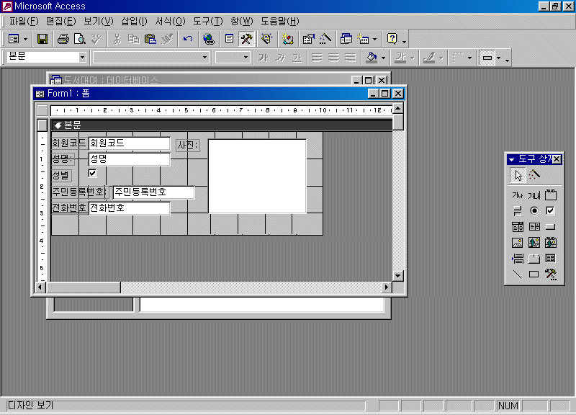Cut selection with the scissors icon
This screenshot has width=576, height=415.
coord(117,39)
